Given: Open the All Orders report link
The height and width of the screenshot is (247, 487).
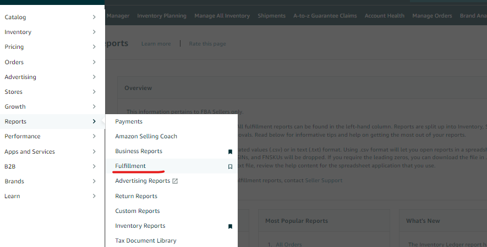Looking at the screenshot, I should 289,244.
